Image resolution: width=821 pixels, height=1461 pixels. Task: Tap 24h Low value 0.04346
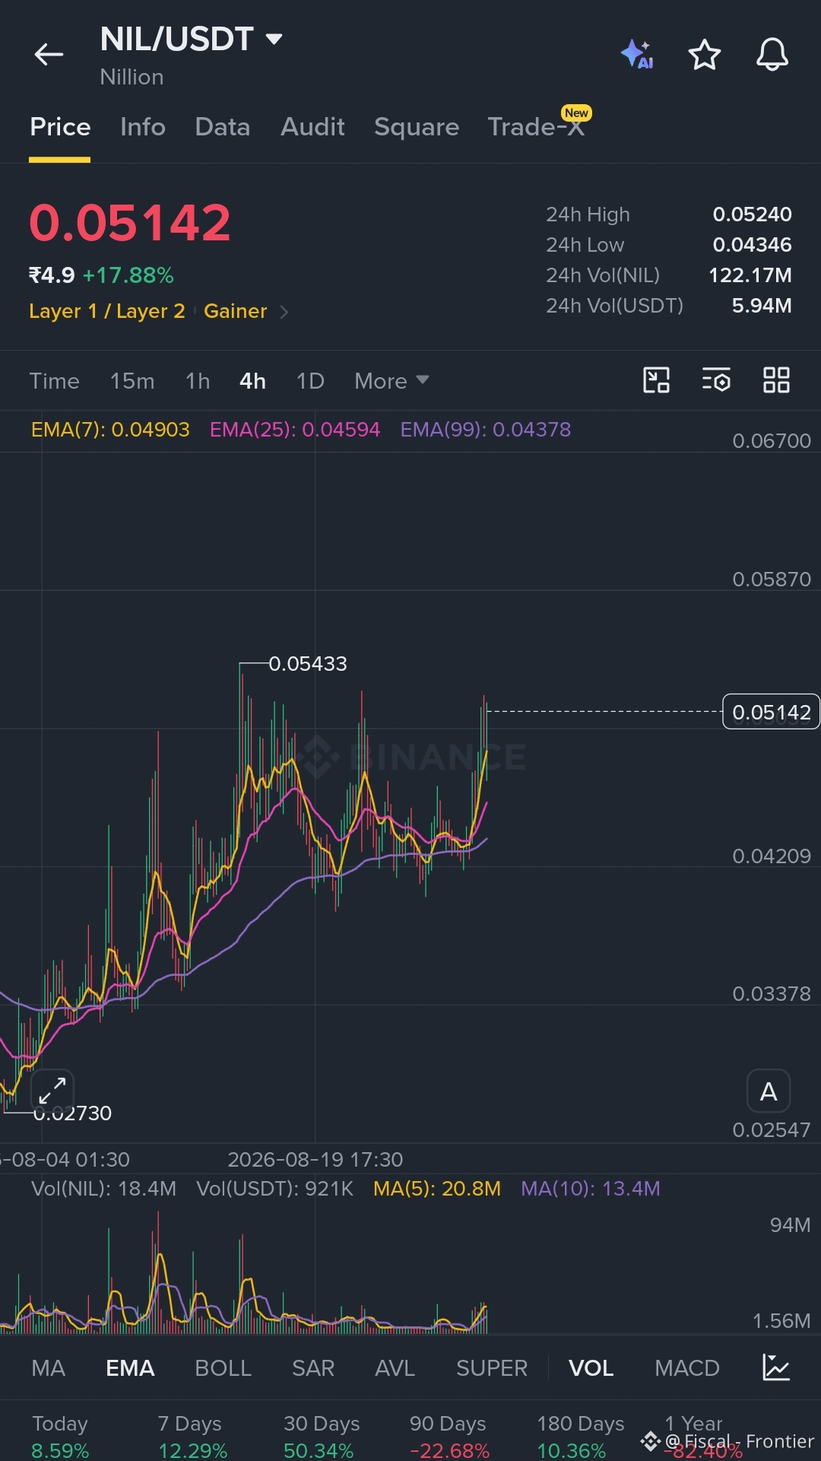752,245
